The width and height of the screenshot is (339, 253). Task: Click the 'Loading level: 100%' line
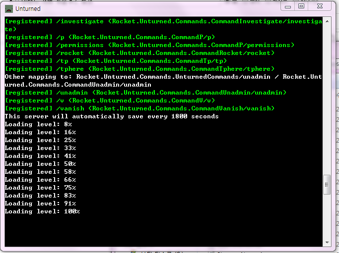click(42, 211)
